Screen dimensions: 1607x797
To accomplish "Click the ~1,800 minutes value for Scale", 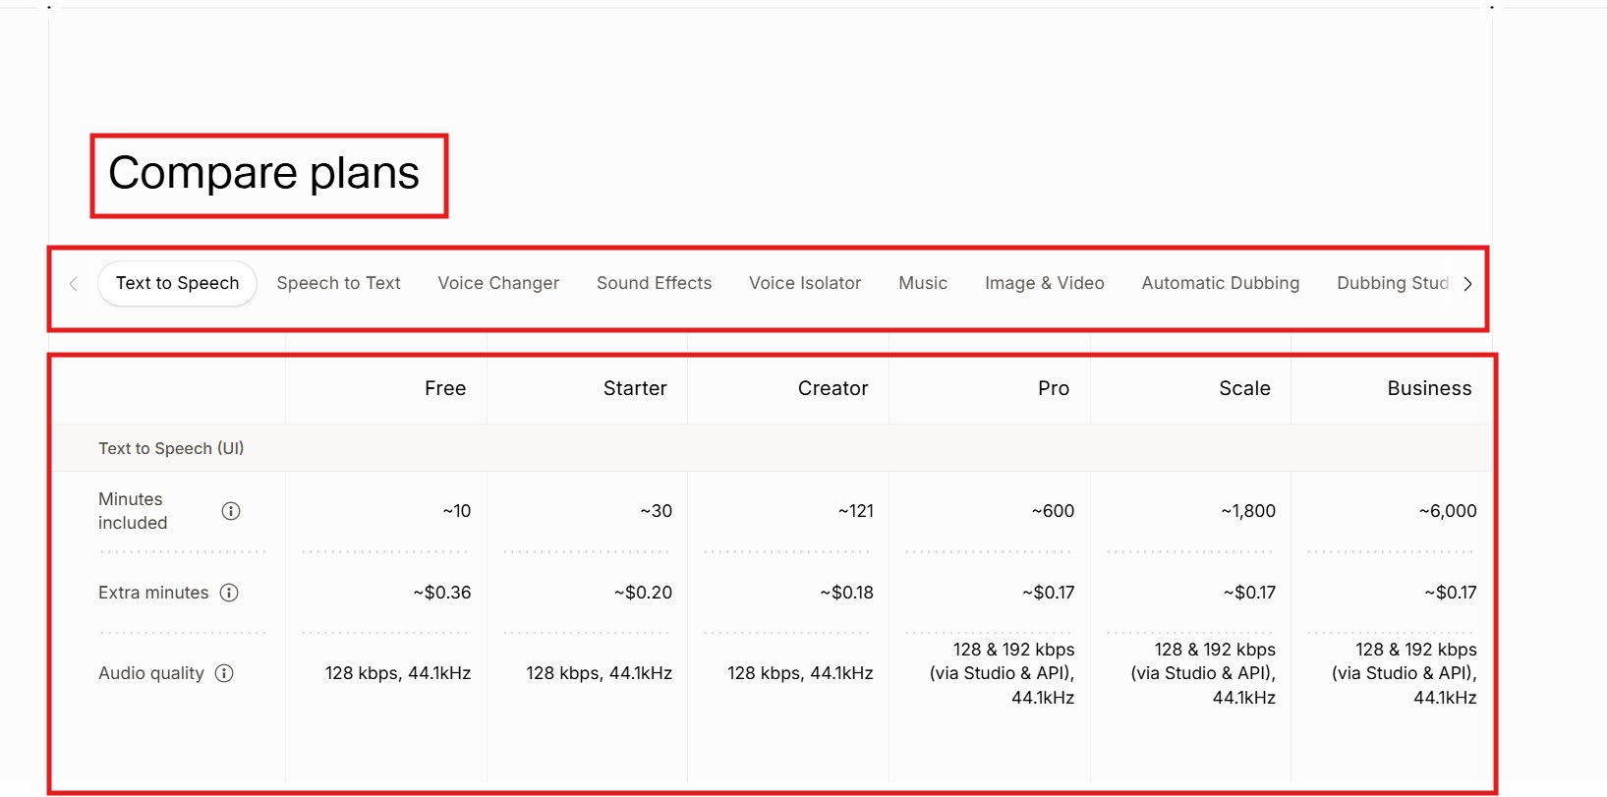I will [x=1248, y=511].
